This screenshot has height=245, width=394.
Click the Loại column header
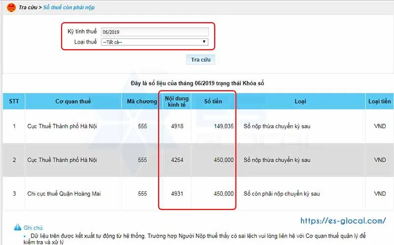[300, 102]
